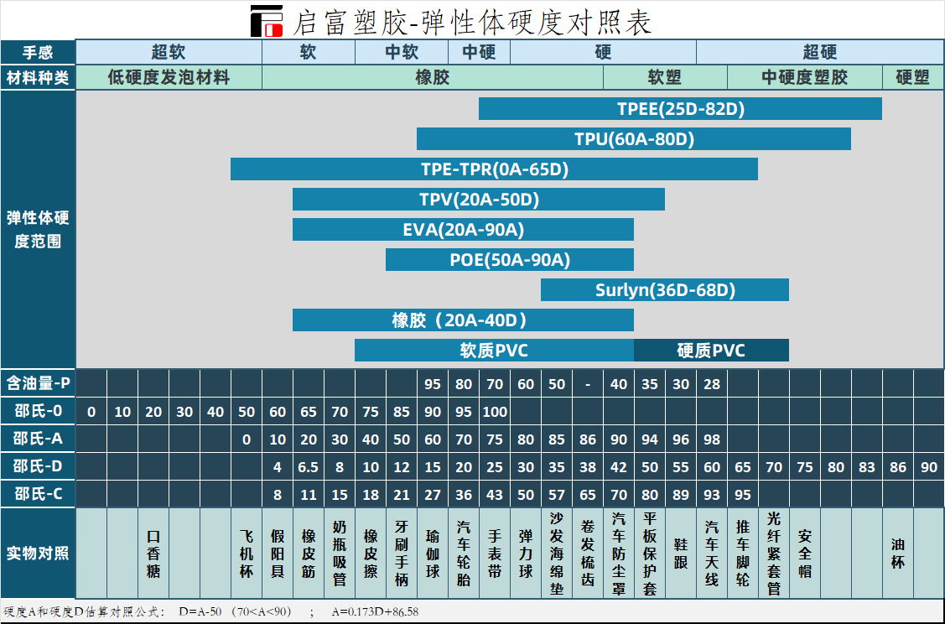Viewport: 945px width, 624px height.
Task: Select the EVA(20A-90A) range bar
Action: click(463, 230)
